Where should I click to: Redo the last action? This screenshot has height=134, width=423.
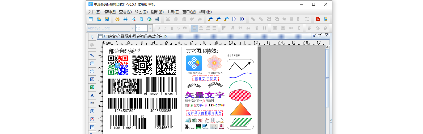(200, 19)
